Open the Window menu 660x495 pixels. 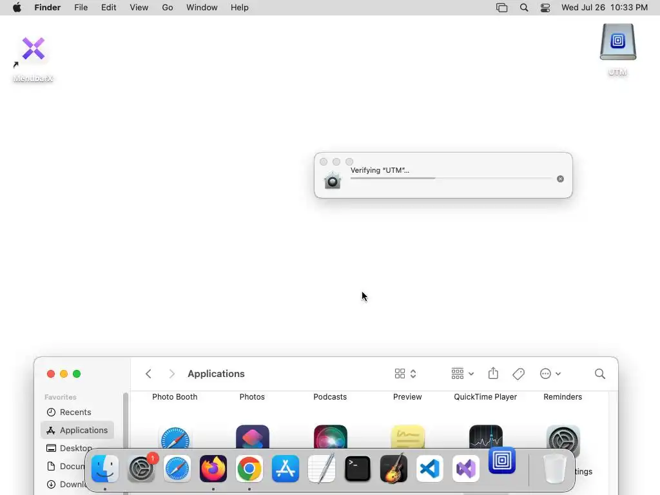pyautogui.click(x=202, y=8)
